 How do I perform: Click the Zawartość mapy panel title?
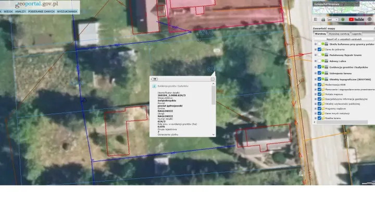[324, 29]
